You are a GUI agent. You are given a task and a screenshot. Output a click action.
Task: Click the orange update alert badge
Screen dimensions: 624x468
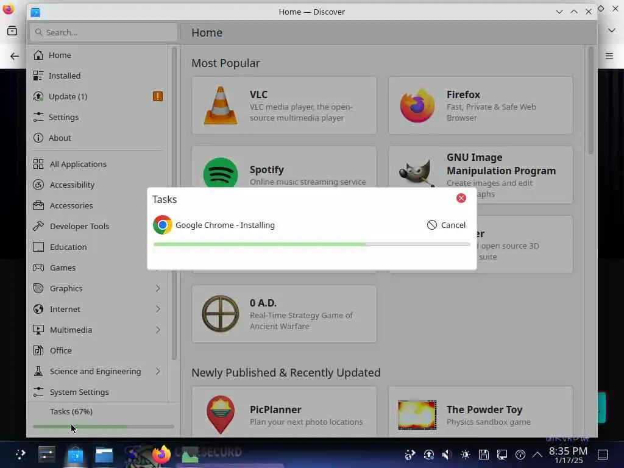tap(158, 96)
